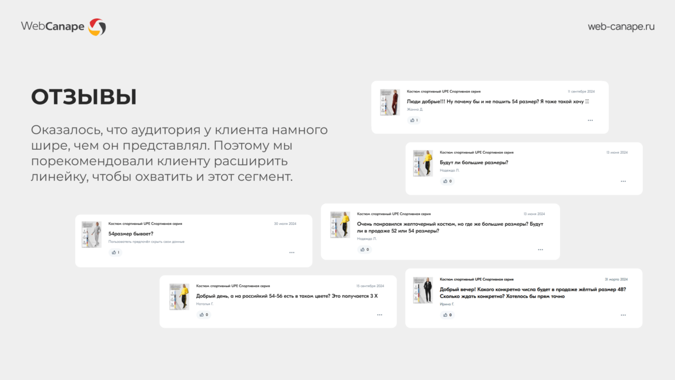Open product thumbnail in Жанна Д. review
675x380 pixels.
coord(390,102)
